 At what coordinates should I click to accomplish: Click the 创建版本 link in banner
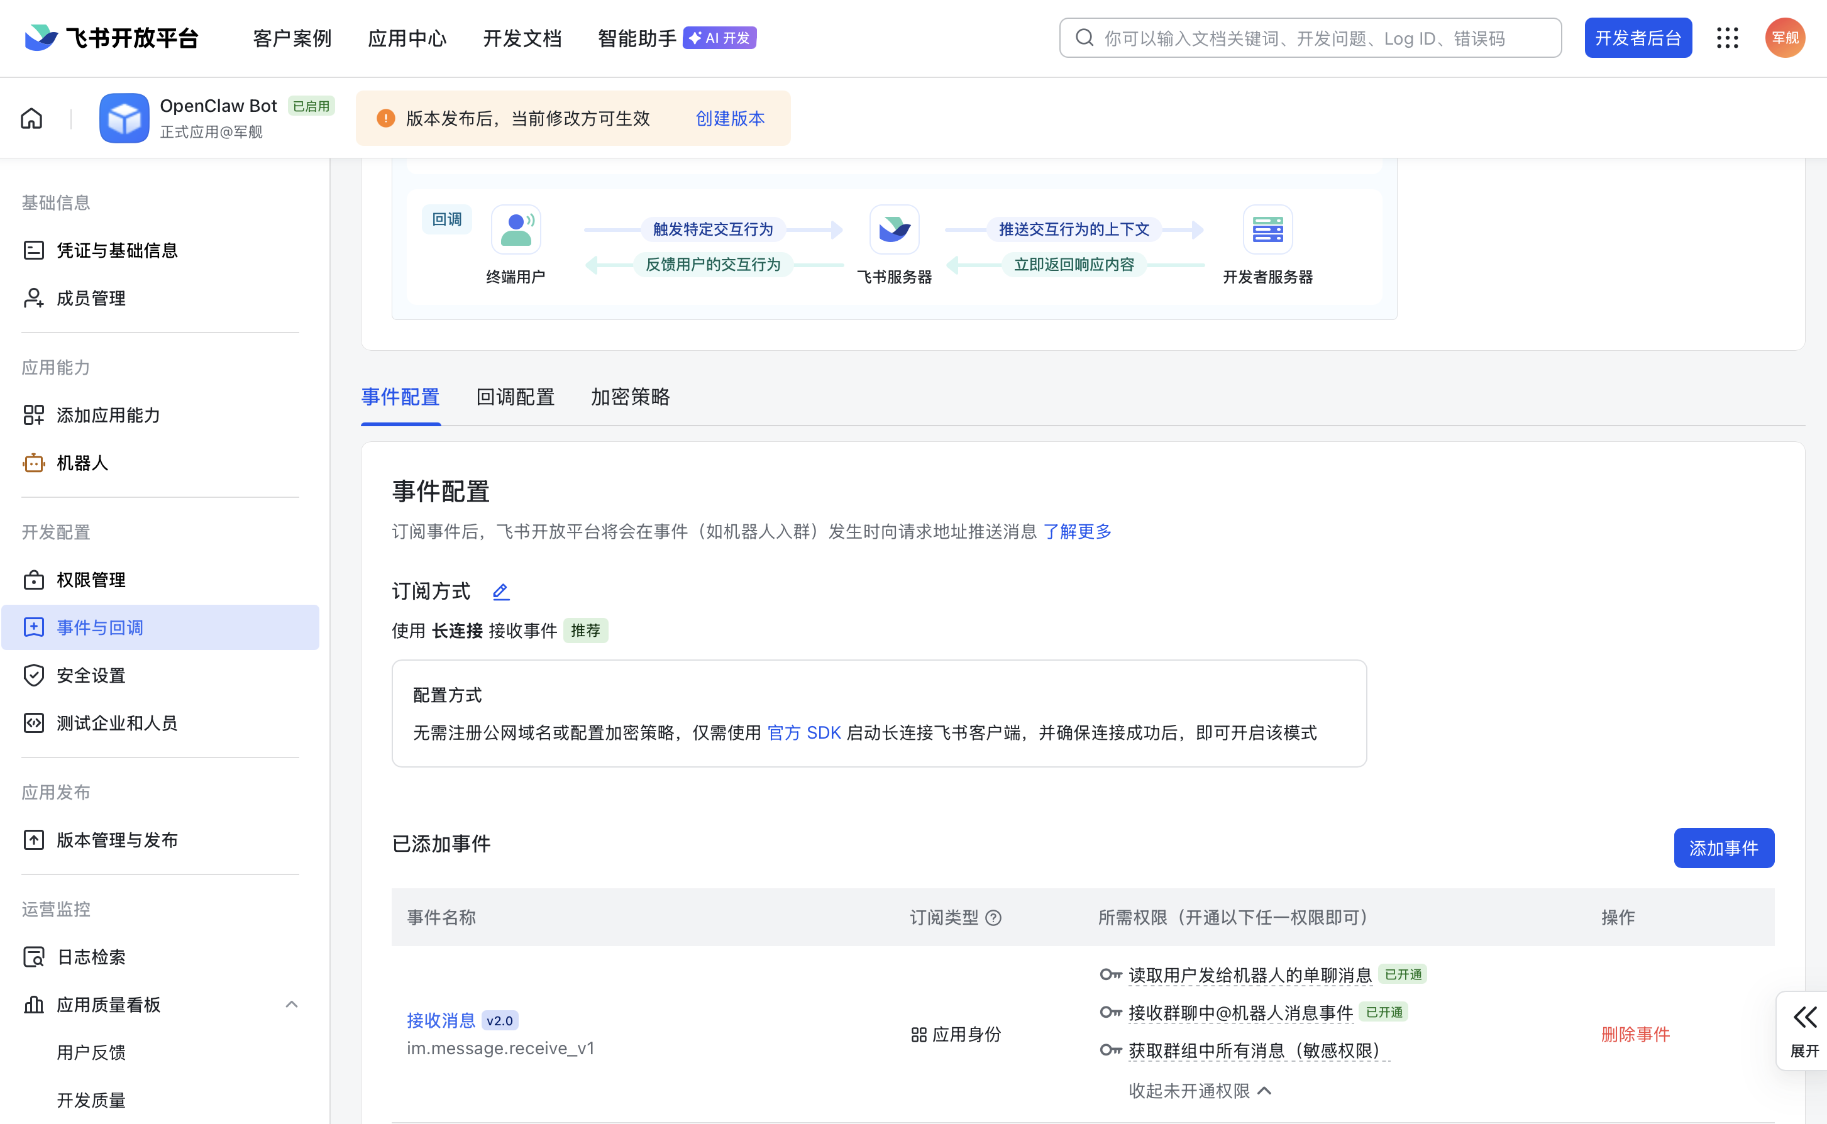(730, 118)
